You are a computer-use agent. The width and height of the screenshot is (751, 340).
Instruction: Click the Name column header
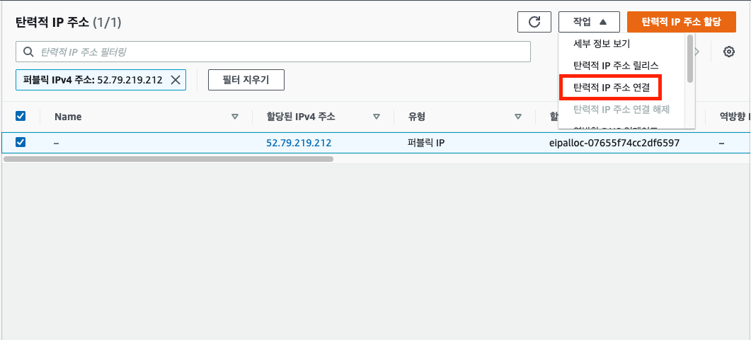coord(68,117)
